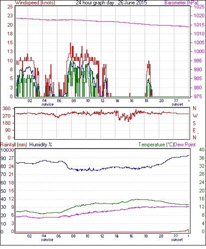Click the 12 hour tick under the windspeed graph

tap(103, 101)
